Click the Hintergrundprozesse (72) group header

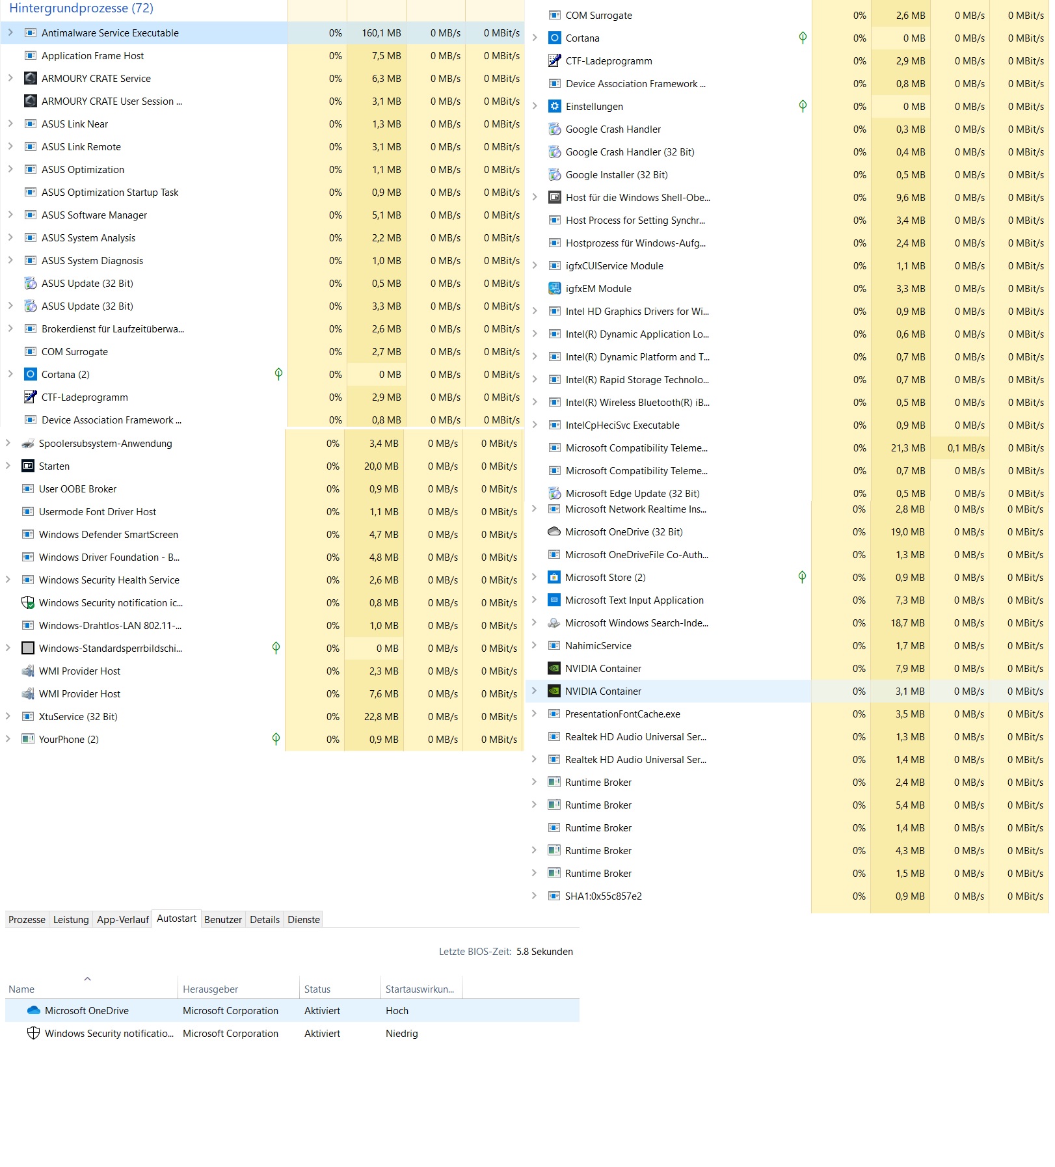click(81, 8)
